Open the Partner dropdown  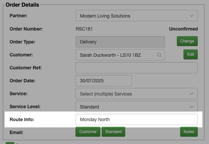click(136, 16)
